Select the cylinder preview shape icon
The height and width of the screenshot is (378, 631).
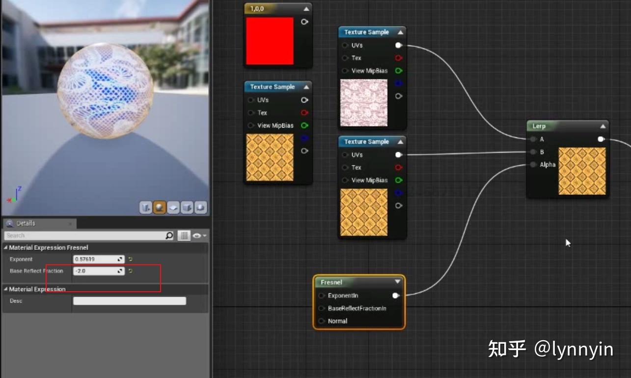click(x=145, y=207)
